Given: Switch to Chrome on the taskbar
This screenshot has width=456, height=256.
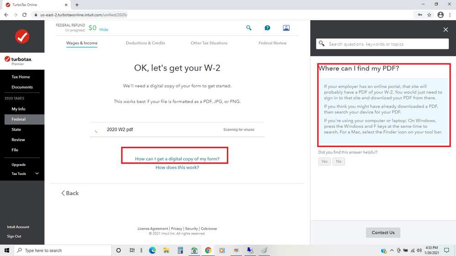Looking at the screenshot, I should click(x=208, y=250).
